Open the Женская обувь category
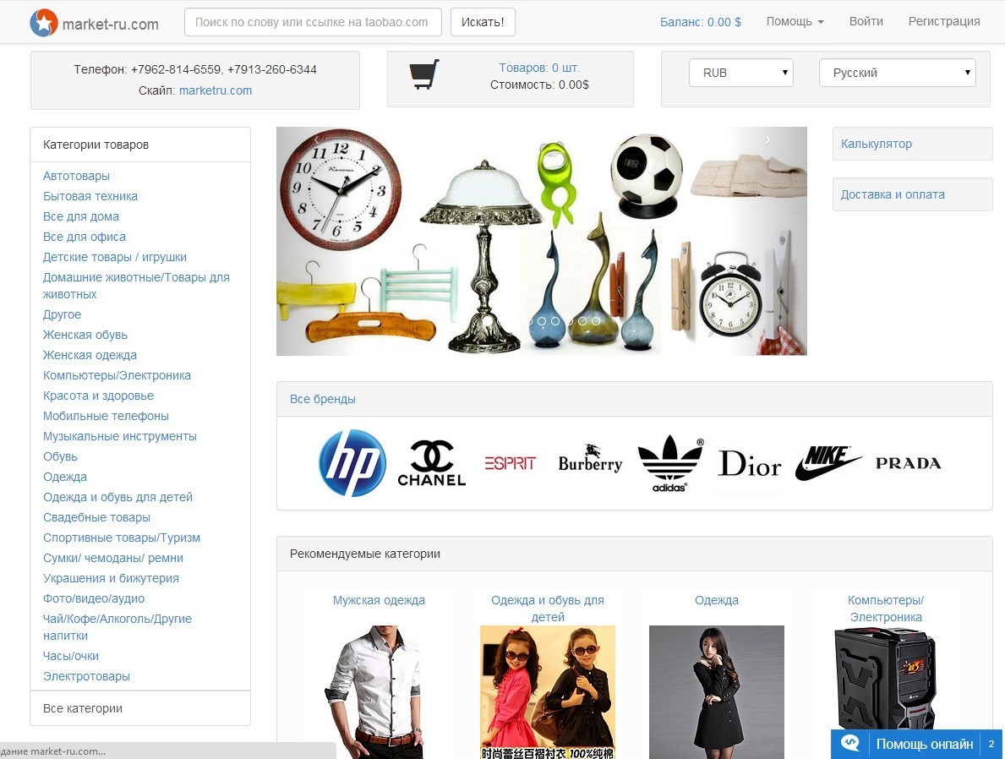The width and height of the screenshot is (1005, 759). (85, 335)
